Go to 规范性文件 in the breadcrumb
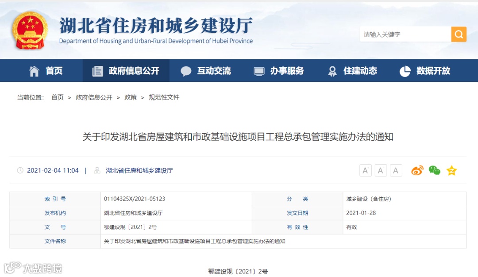Viewport: 478px width, 277px height. [164, 97]
